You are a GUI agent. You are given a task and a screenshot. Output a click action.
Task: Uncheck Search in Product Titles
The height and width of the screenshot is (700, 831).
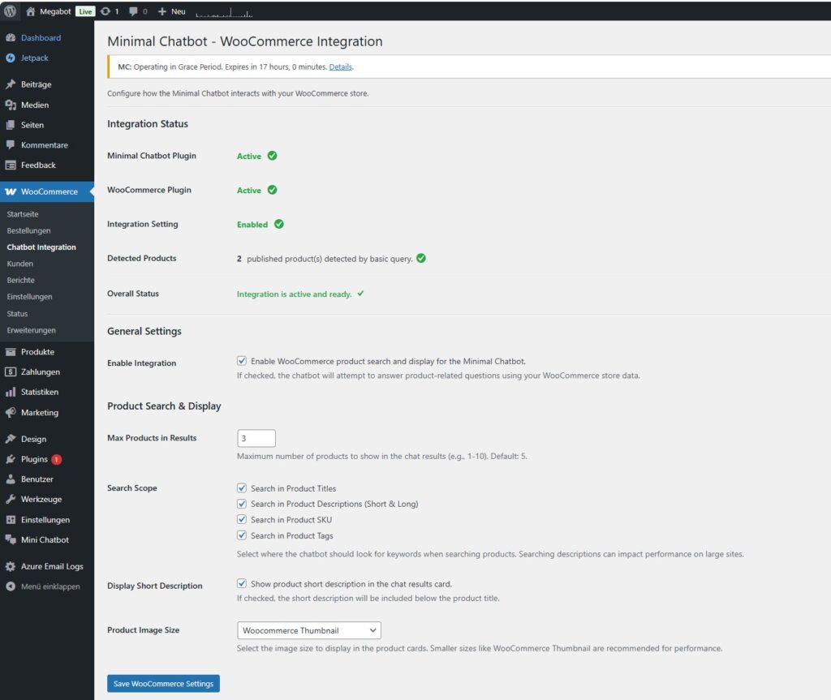coord(242,488)
